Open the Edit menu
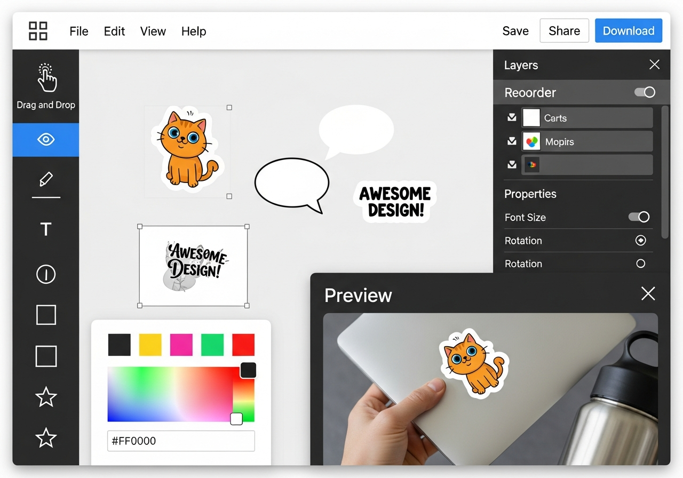This screenshot has width=683, height=478. tap(114, 31)
